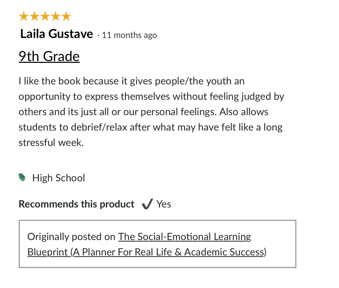Screen dimensions: 339x288
Task: Click the "11 months ago" timestamp
Action: pyautogui.click(x=129, y=35)
